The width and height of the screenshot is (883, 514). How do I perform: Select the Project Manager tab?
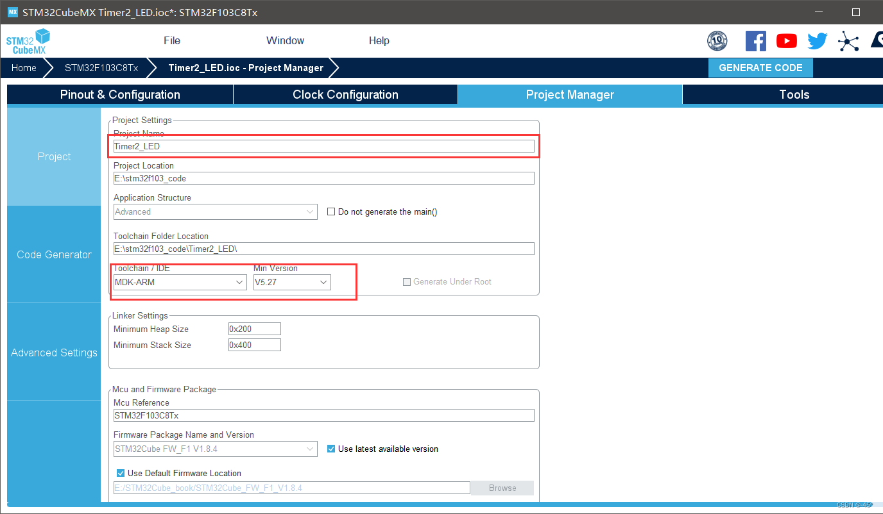[x=570, y=94]
